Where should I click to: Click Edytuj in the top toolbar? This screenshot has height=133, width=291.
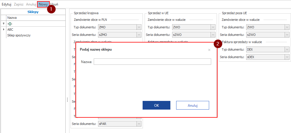click(6, 5)
